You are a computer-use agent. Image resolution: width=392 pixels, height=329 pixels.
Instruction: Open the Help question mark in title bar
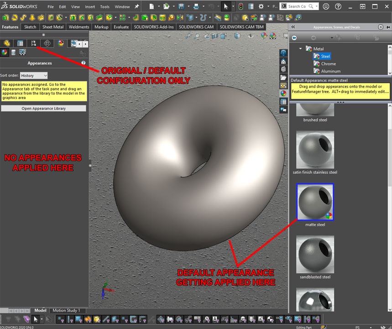[x=338, y=6]
